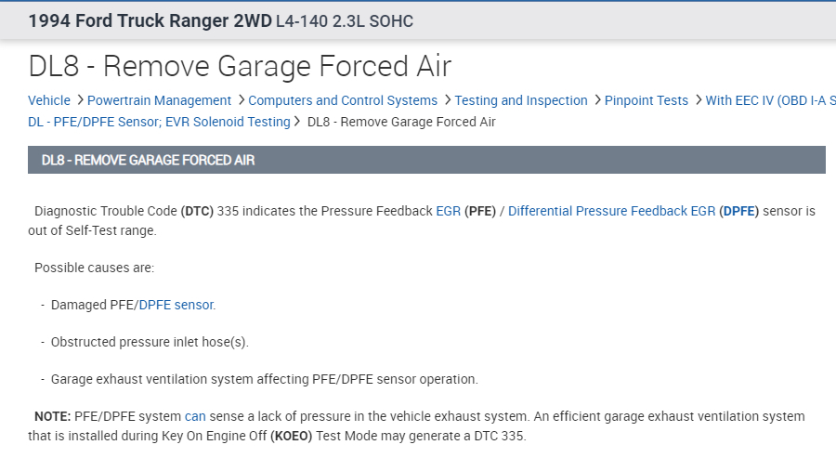Click chevron arrow after Vehicle breadcrumb
The height and width of the screenshot is (458, 836).
click(x=79, y=100)
